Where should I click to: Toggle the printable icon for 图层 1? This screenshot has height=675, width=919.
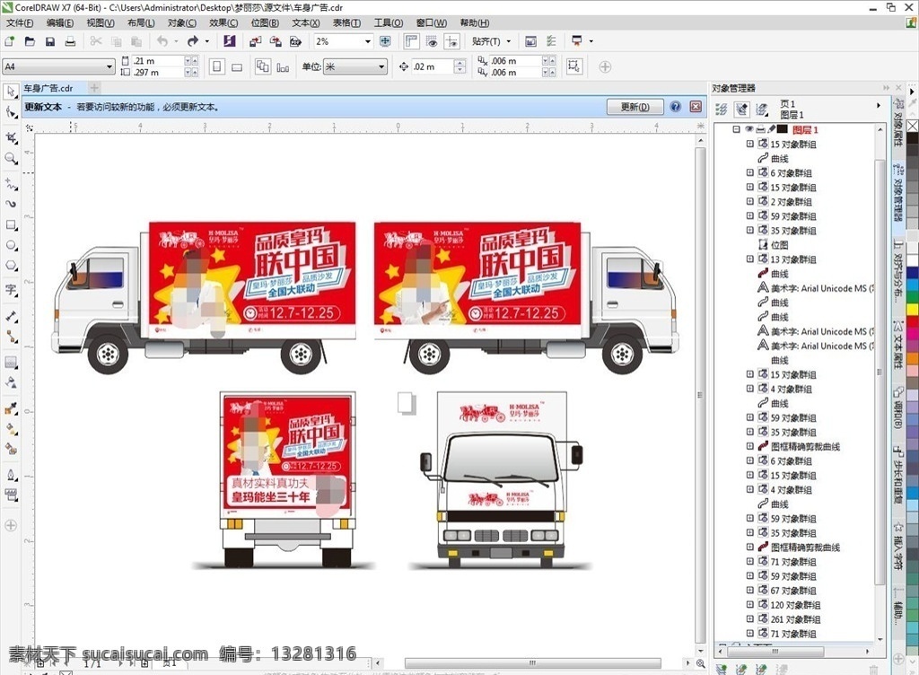(760, 129)
